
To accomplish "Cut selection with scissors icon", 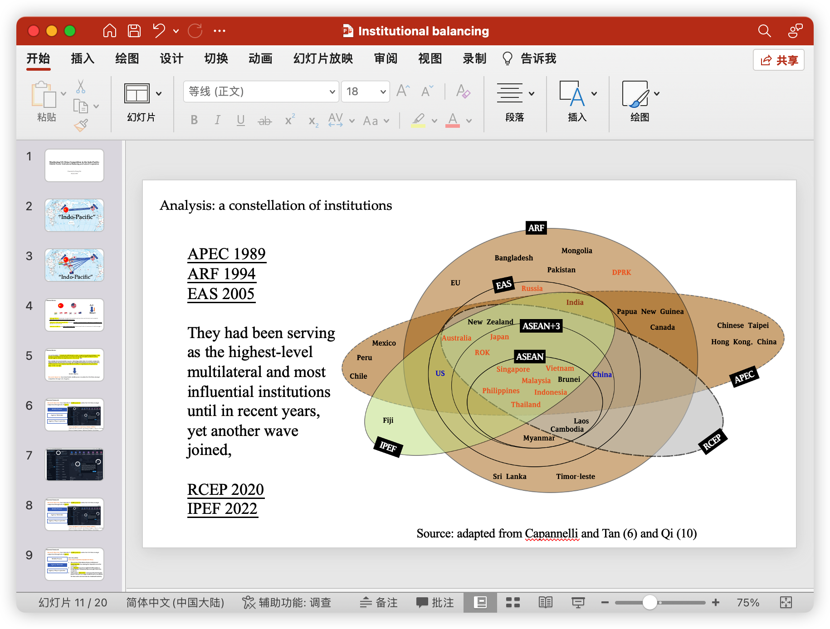I will [x=81, y=87].
